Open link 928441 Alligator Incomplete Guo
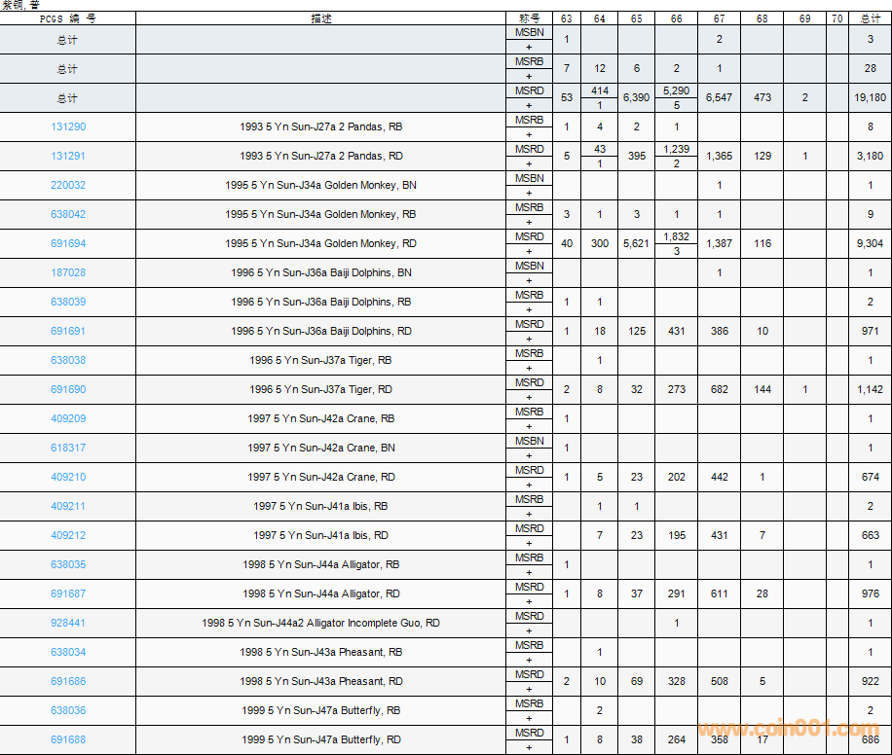 pyautogui.click(x=68, y=624)
